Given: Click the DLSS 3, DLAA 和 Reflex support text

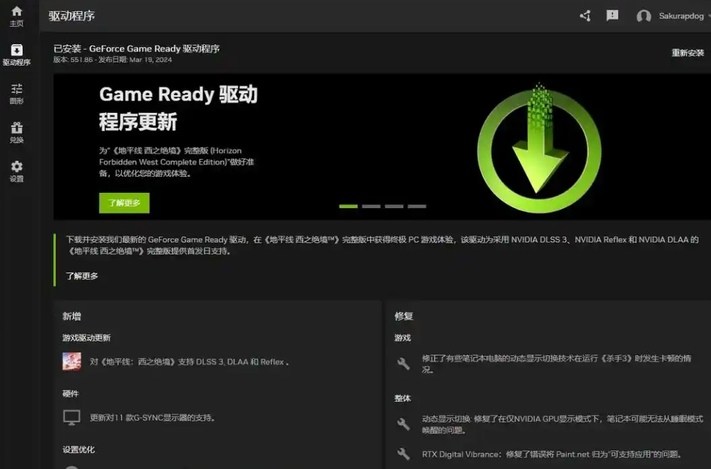Looking at the screenshot, I should pyautogui.click(x=189, y=362).
